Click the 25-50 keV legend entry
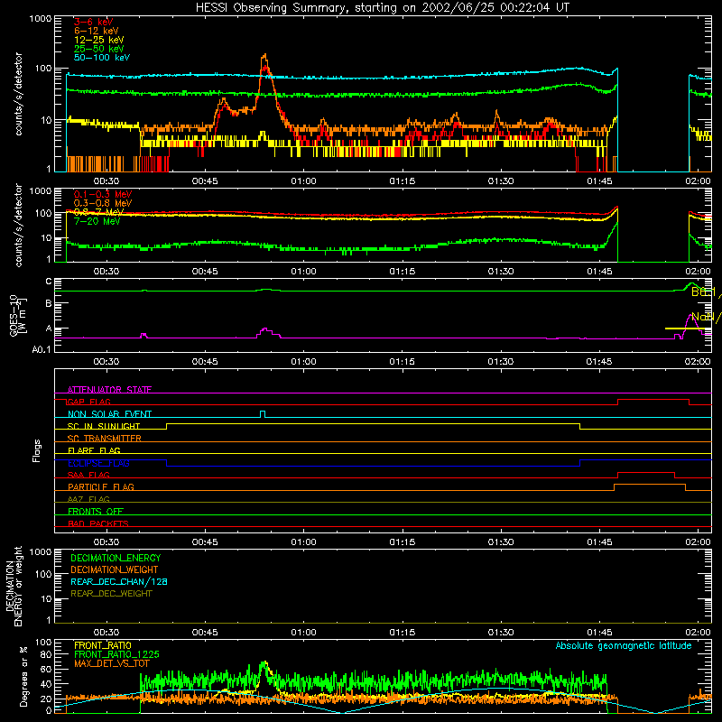Image resolution: width=722 pixels, height=722 pixels. tap(98, 49)
